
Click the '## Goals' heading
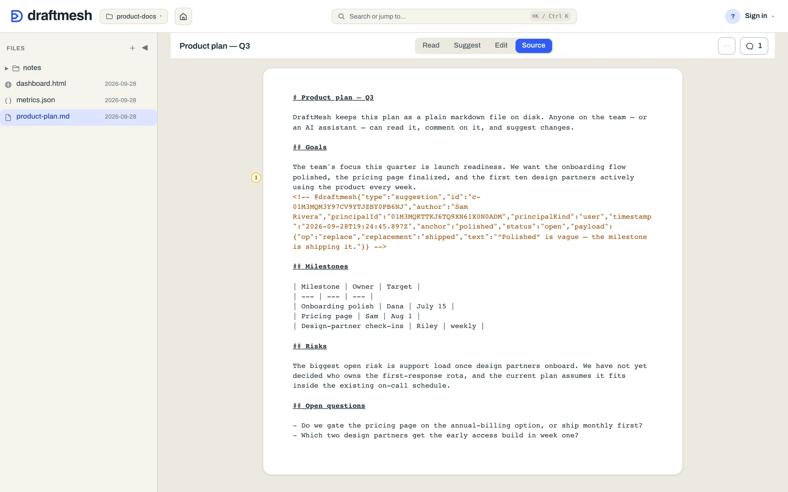309,147
